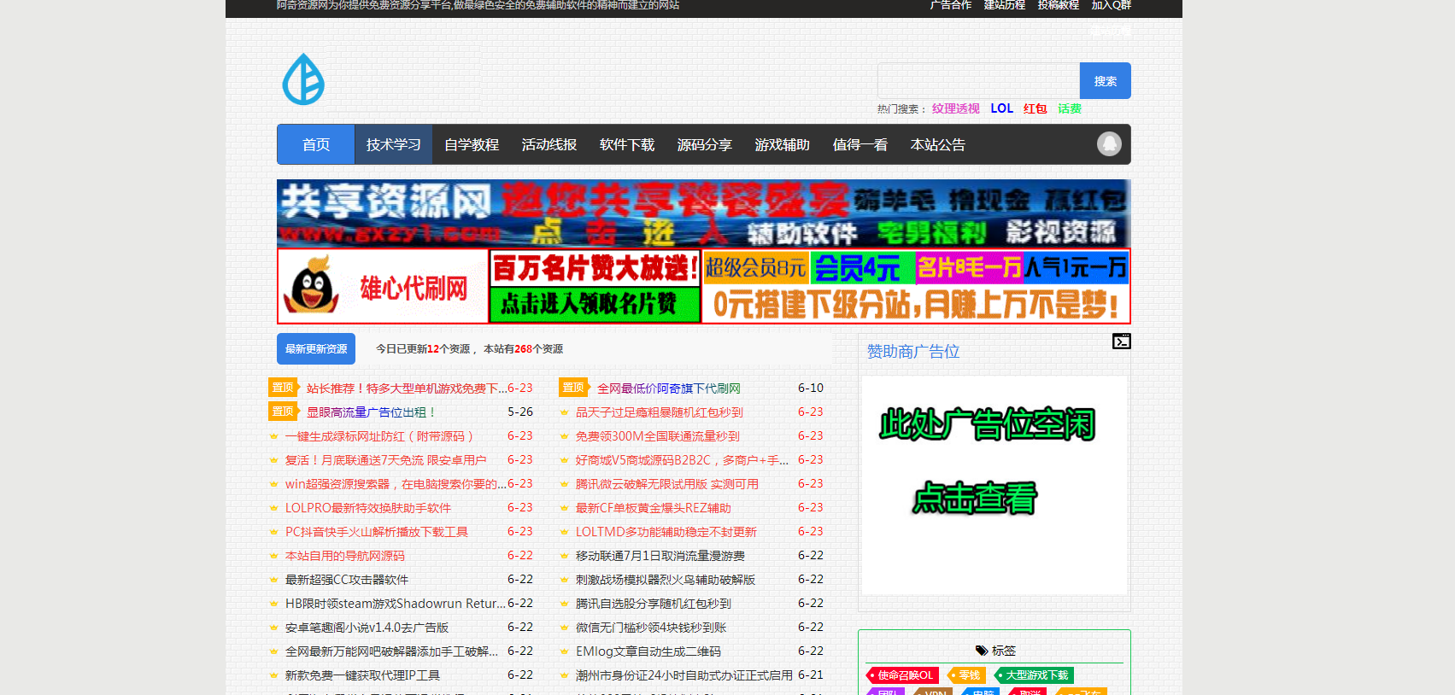Open 腾讯微云破解无限试用版 post

click(x=667, y=483)
